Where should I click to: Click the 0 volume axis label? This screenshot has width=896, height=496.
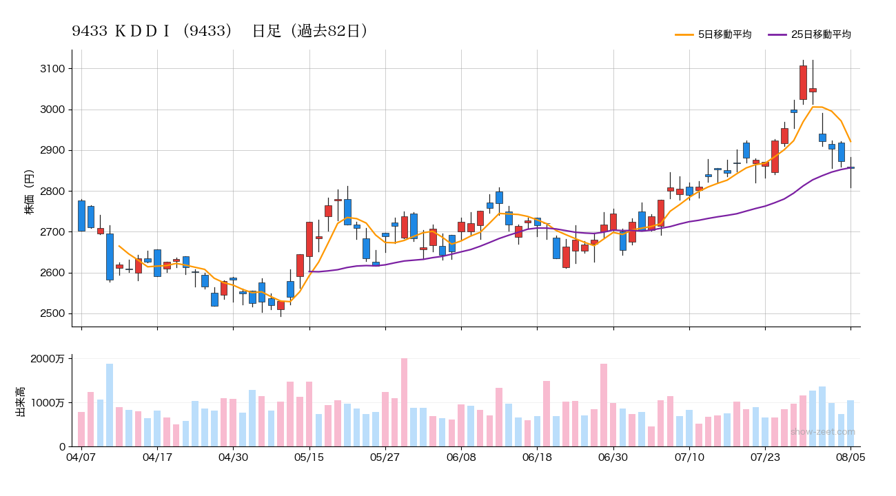pyautogui.click(x=62, y=446)
